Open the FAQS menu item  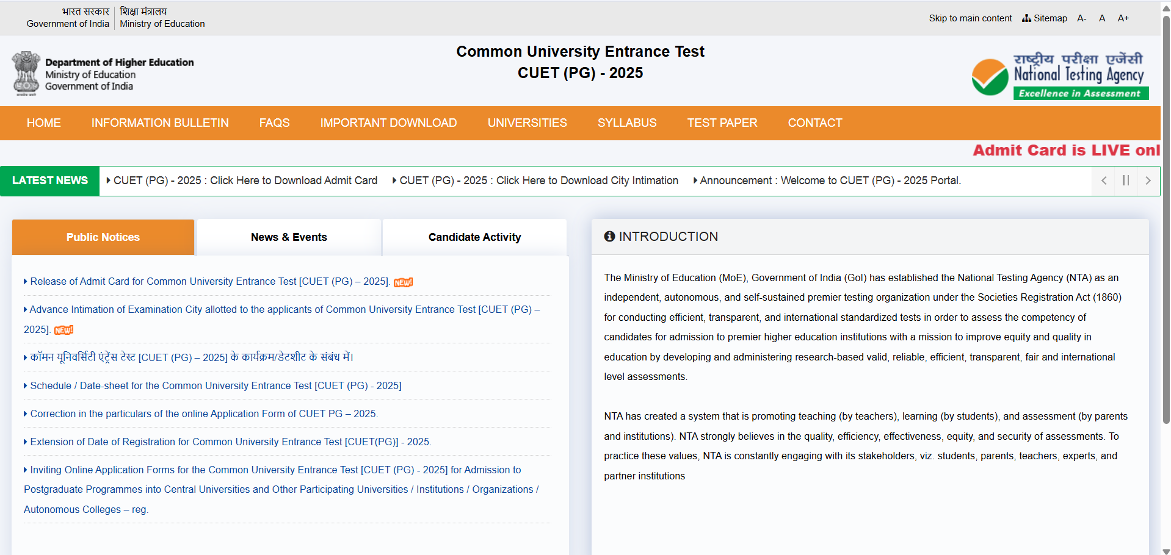pyautogui.click(x=275, y=123)
